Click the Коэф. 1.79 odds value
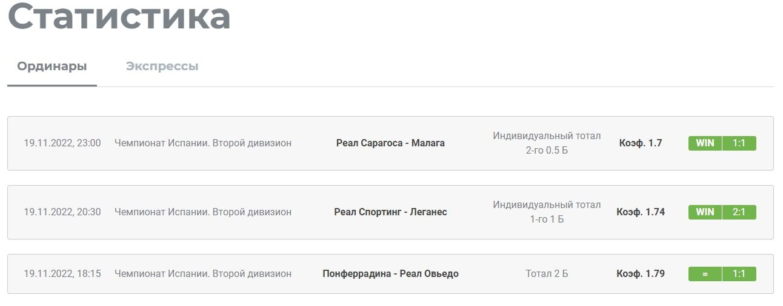The image size is (783, 306). [x=641, y=274]
